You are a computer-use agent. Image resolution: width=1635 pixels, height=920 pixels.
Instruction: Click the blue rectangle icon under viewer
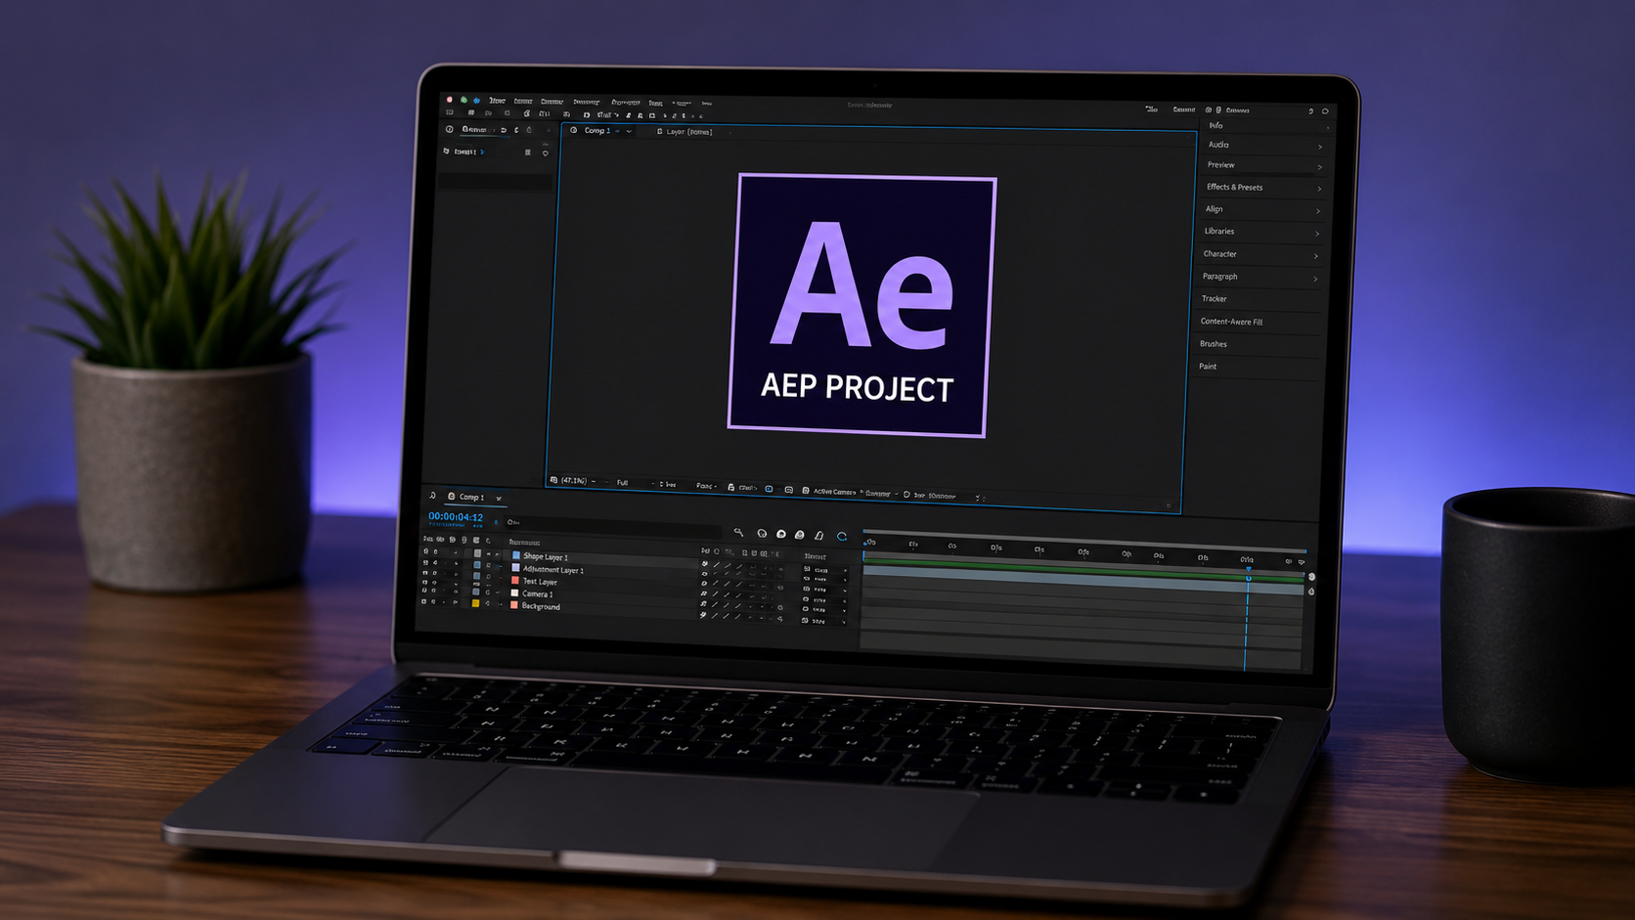[x=769, y=489]
